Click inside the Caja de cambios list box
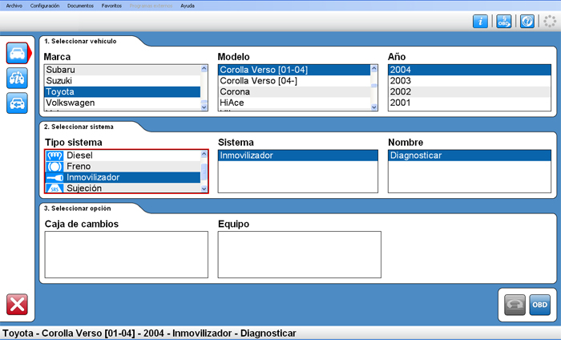 click(127, 254)
